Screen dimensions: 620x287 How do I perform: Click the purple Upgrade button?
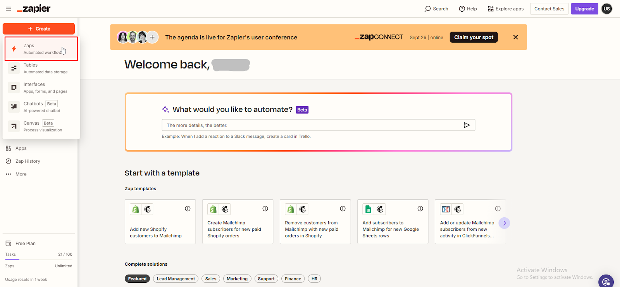tap(584, 9)
